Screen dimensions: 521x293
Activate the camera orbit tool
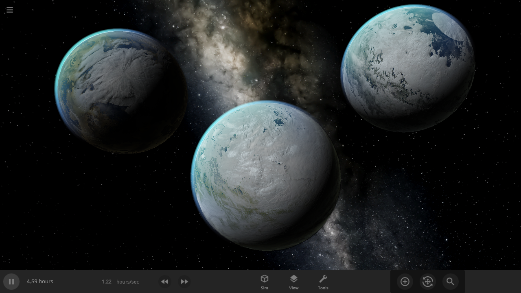pyautogui.click(x=428, y=282)
